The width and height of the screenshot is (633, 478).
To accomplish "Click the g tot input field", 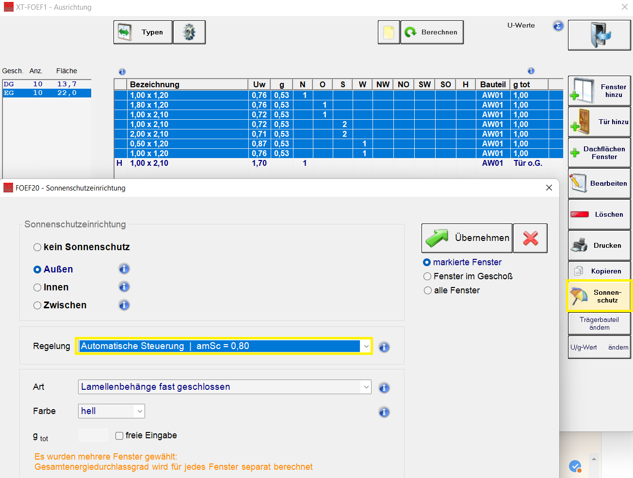I will point(94,435).
